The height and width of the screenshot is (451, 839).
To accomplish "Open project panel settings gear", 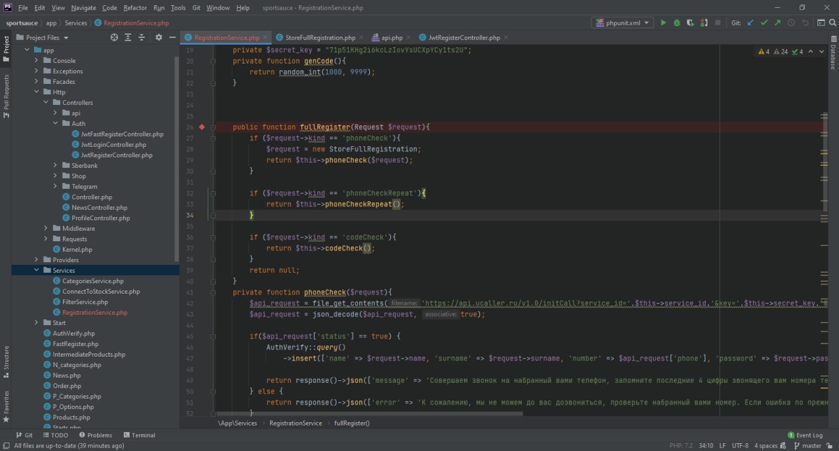I will click(159, 37).
